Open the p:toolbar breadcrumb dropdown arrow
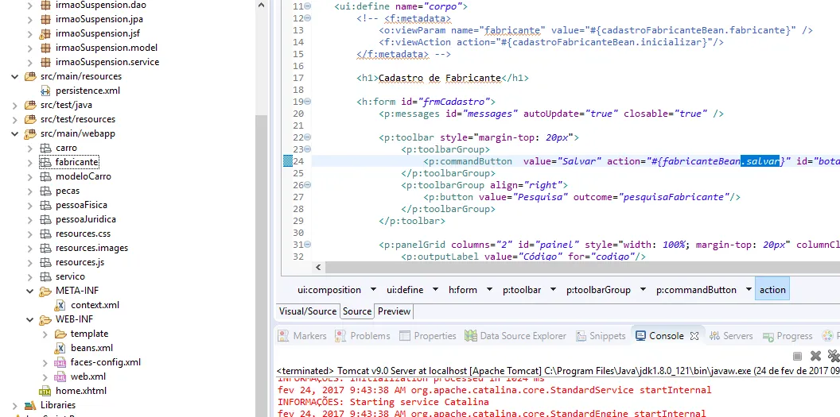This screenshot has width=840, height=417. pyautogui.click(x=553, y=290)
